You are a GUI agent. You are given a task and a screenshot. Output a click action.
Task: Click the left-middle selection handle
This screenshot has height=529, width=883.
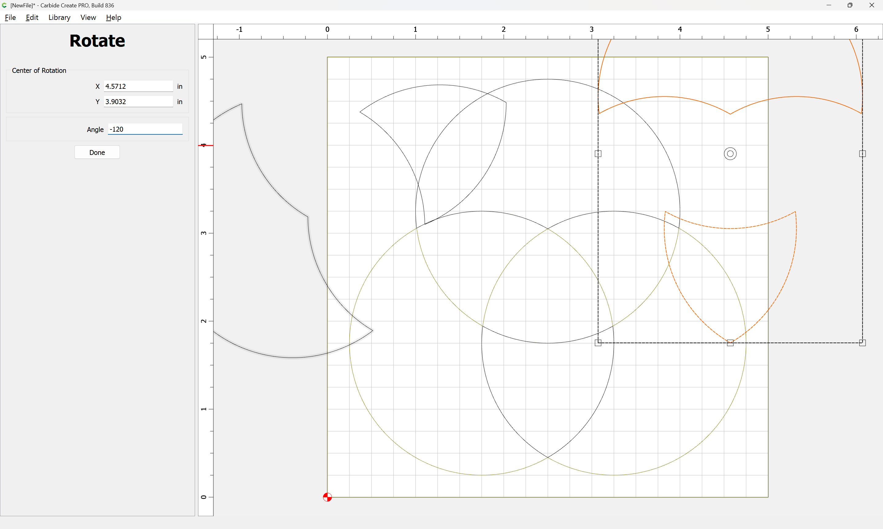598,154
